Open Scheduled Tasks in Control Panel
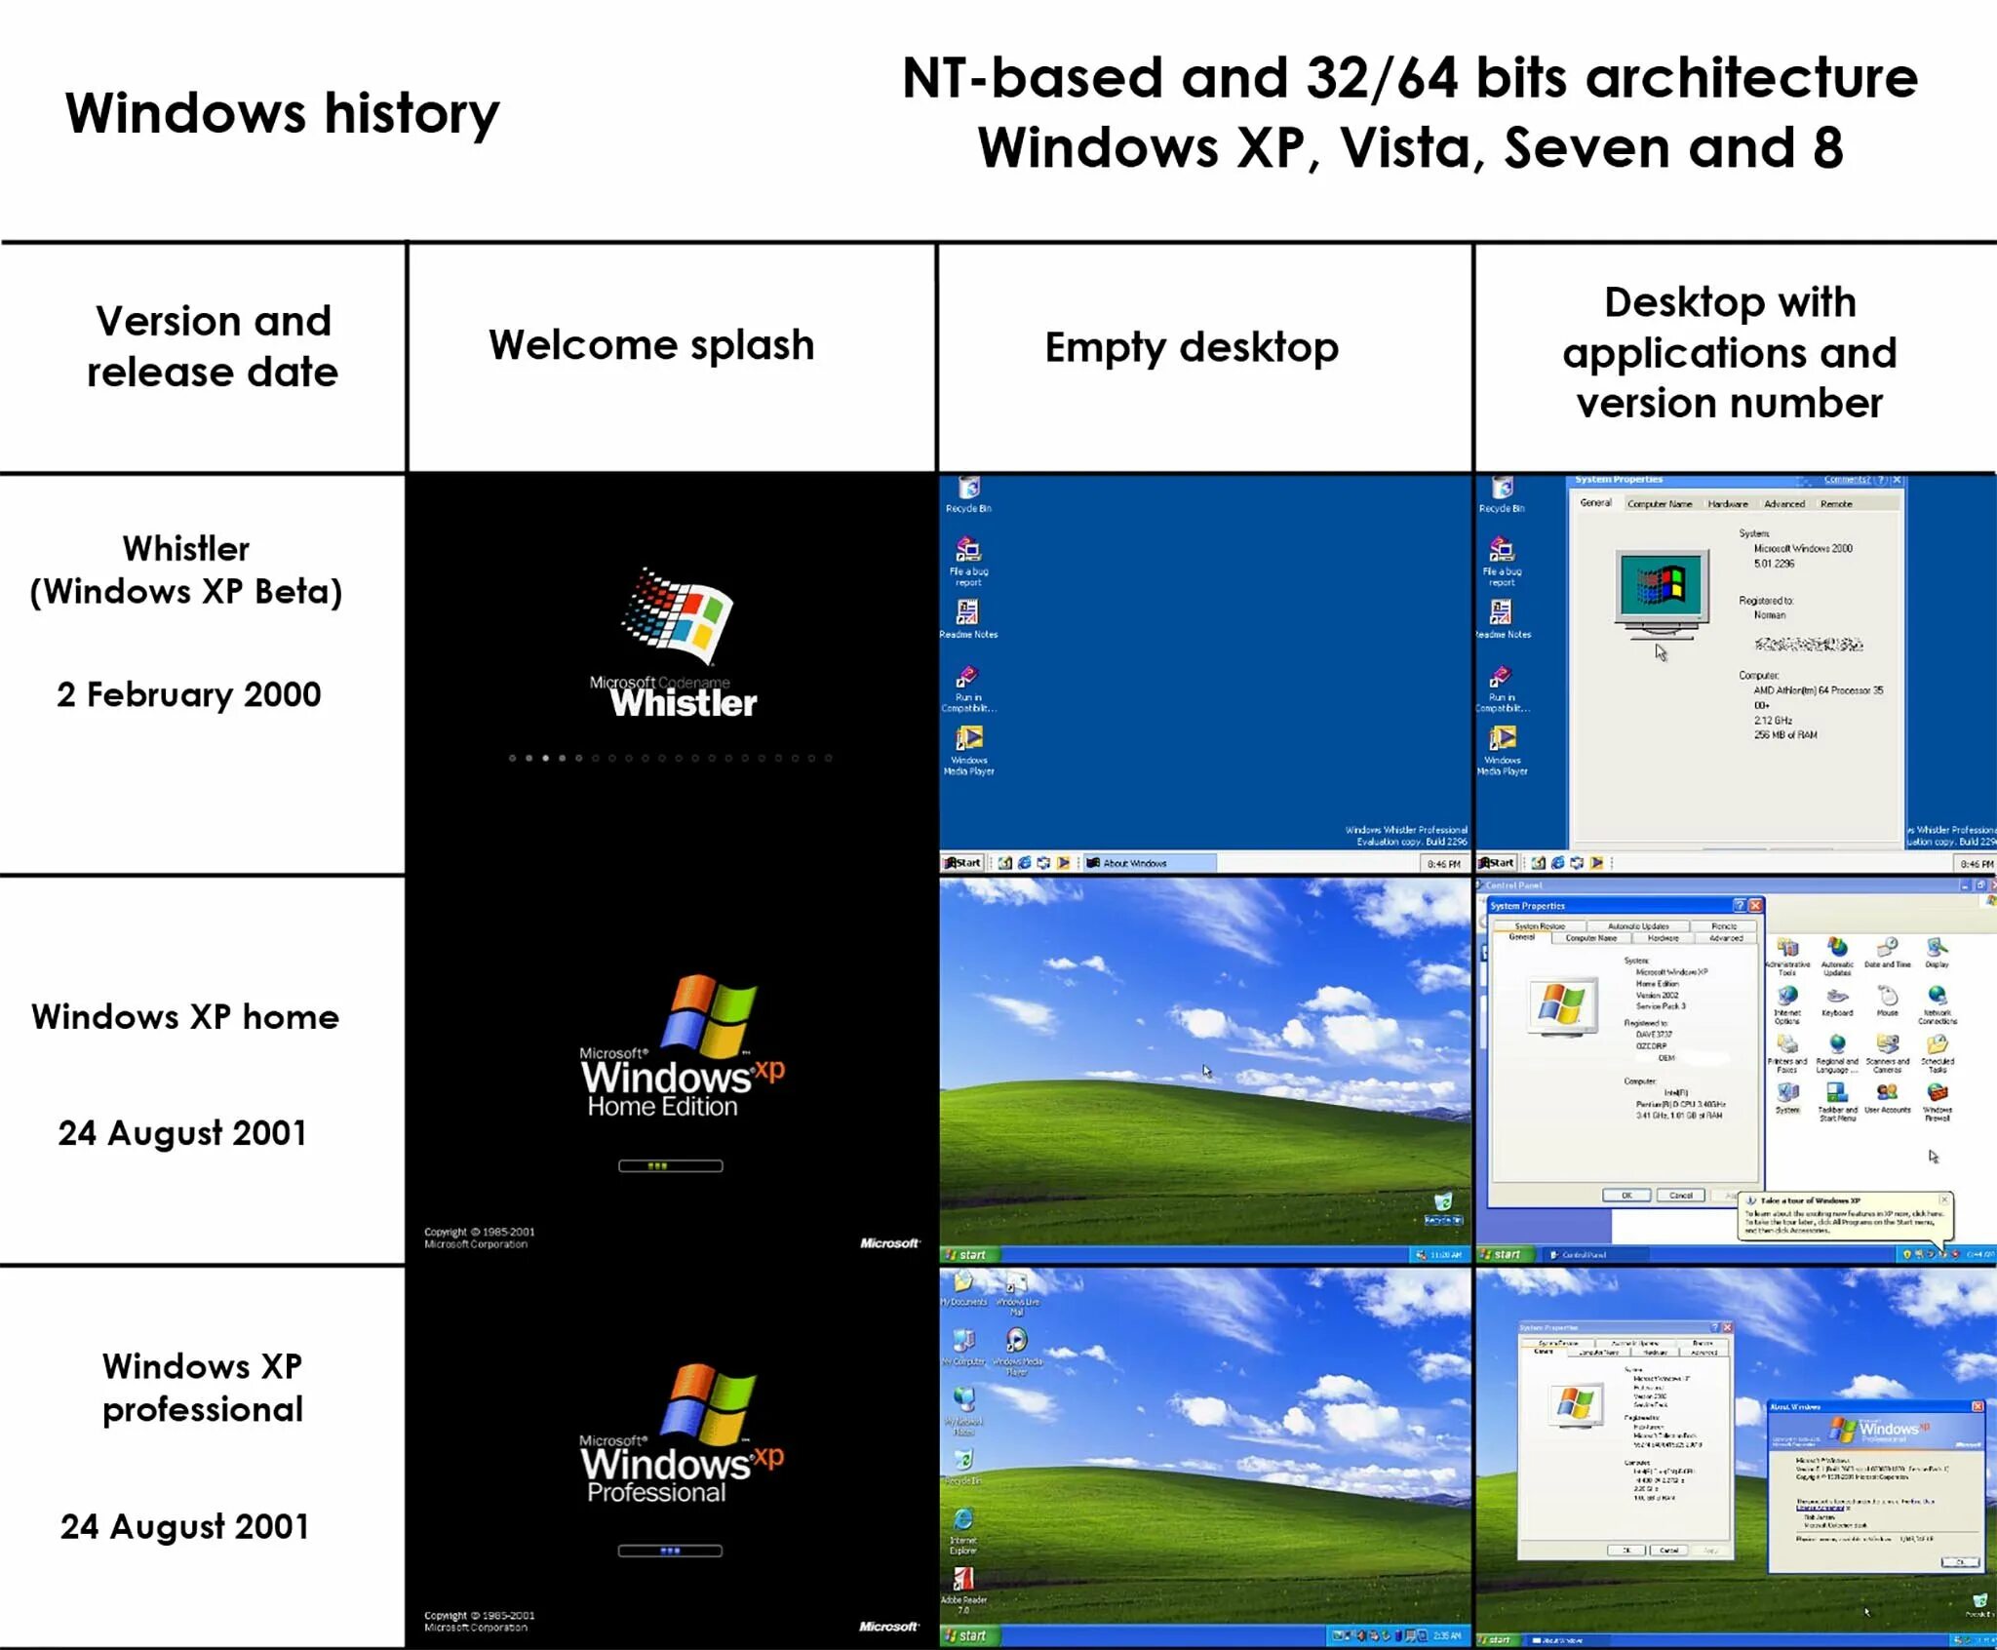 (x=1938, y=1046)
